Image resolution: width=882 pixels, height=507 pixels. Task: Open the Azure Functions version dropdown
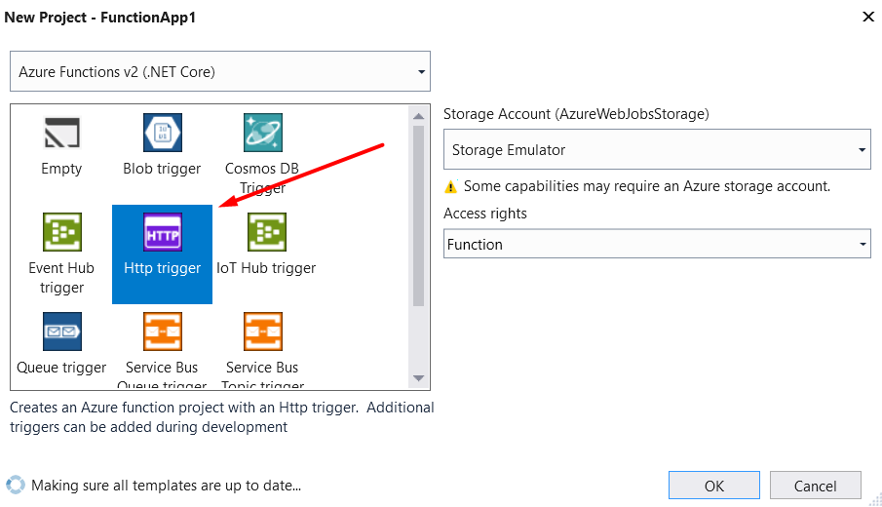[x=220, y=71]
